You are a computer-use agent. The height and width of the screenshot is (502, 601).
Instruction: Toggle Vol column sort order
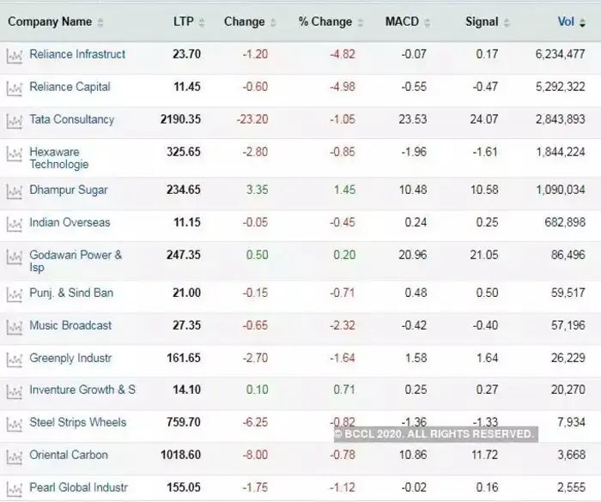click(583, 22)
